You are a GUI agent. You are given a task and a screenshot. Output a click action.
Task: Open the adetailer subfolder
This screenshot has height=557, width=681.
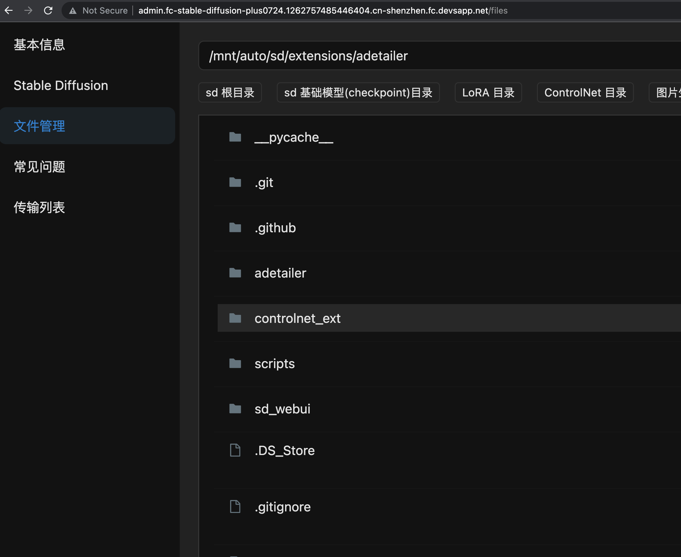click(x=280, y=273)
